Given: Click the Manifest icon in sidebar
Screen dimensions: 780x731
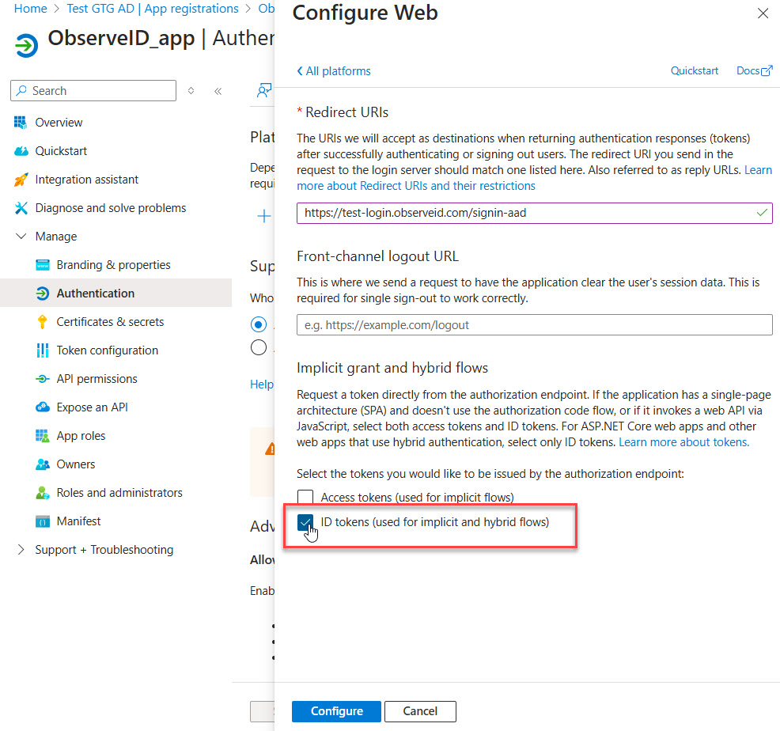Looking at the screenshot, I should [x=42, y=521].
